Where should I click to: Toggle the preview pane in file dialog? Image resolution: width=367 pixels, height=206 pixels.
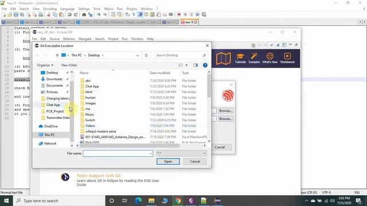[196, 65]
